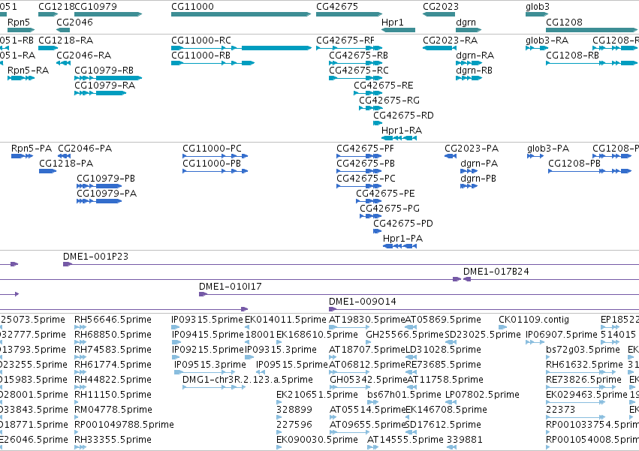This screenshot has height=451, width=639.
Task: Click EST AT19830.5prime
Action: coord(349,327)
